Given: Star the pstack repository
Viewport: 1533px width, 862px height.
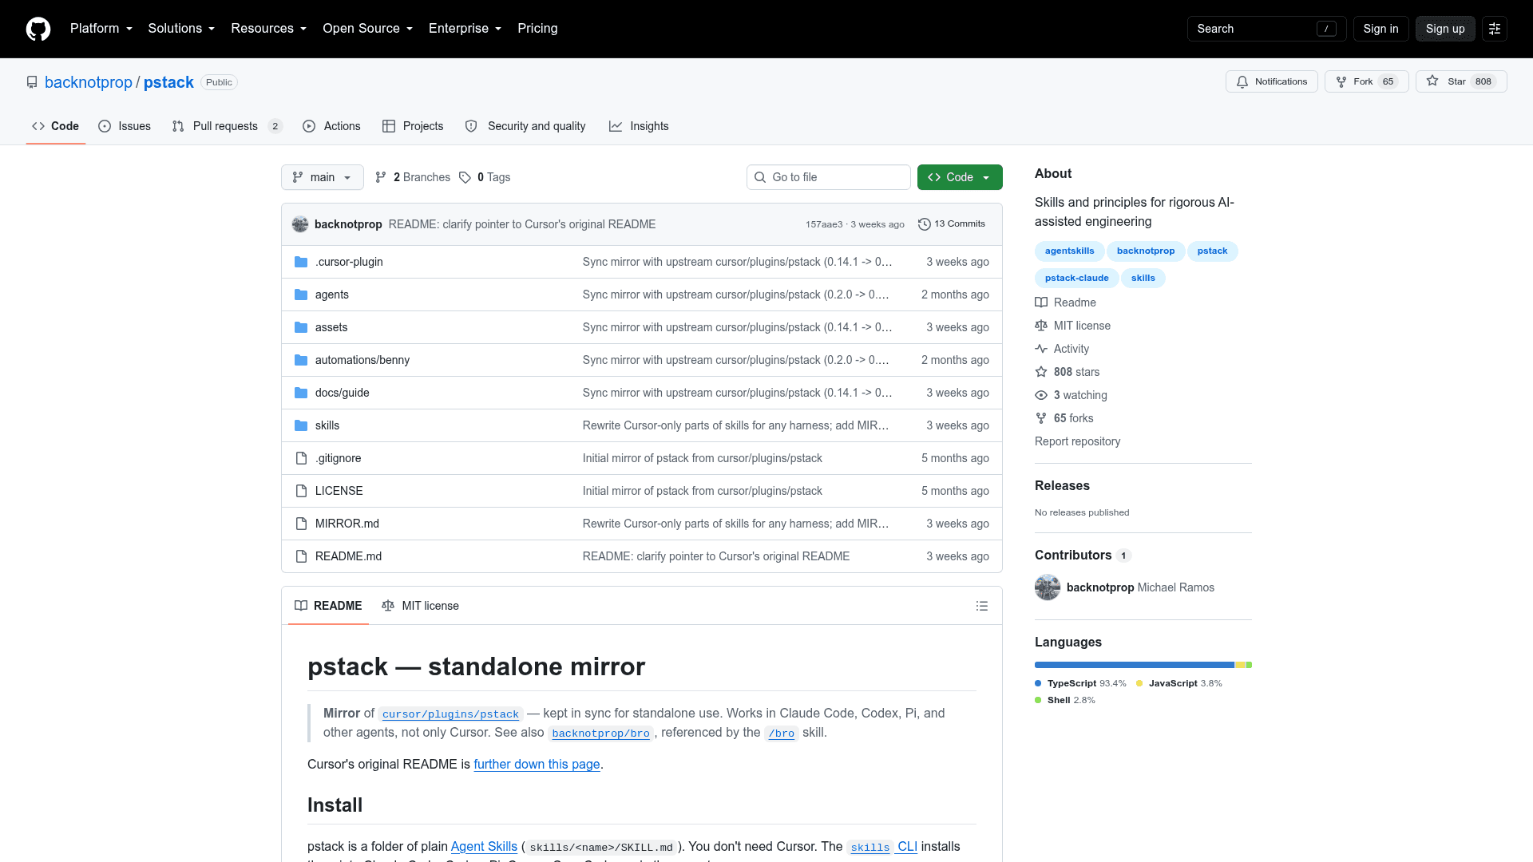Looking at the screenshot, I should [1461, 81].
